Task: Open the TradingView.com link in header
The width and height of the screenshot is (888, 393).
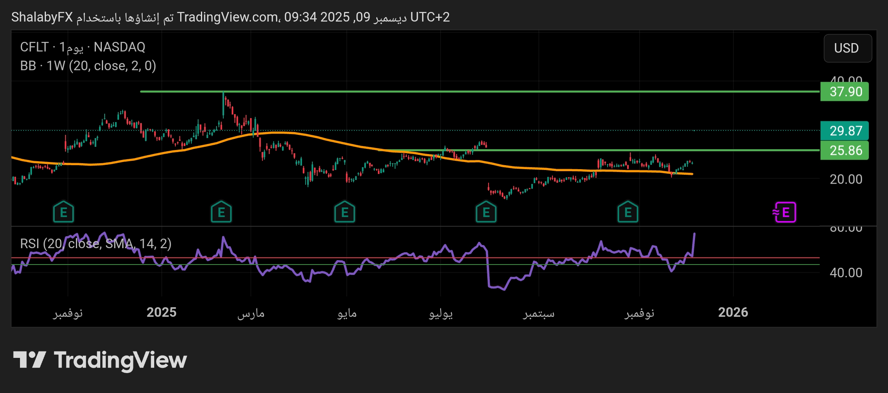Action: coord(228,17)
